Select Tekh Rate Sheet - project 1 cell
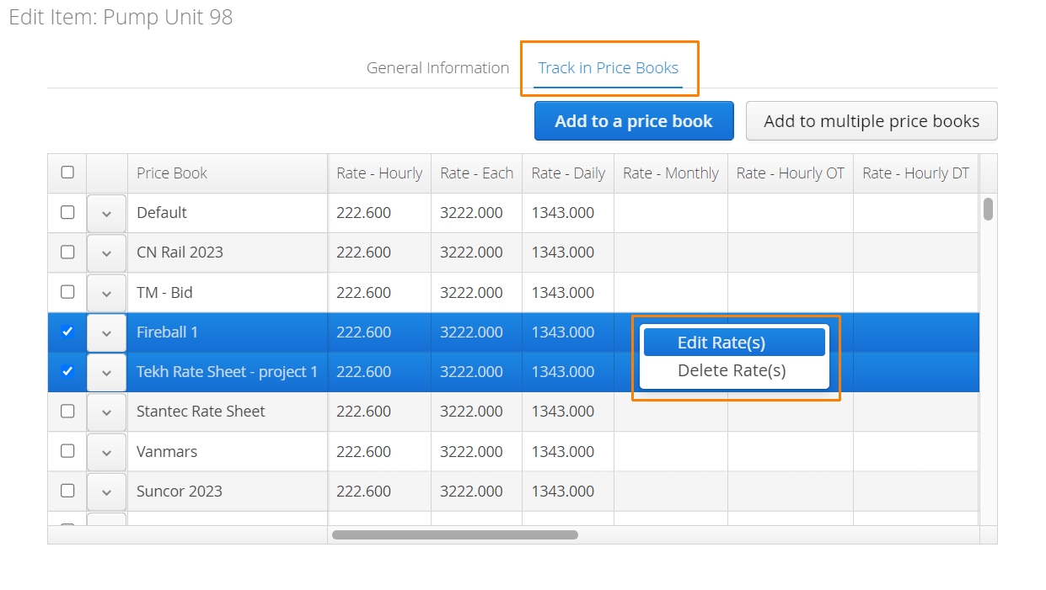 (x=228, y=372)
